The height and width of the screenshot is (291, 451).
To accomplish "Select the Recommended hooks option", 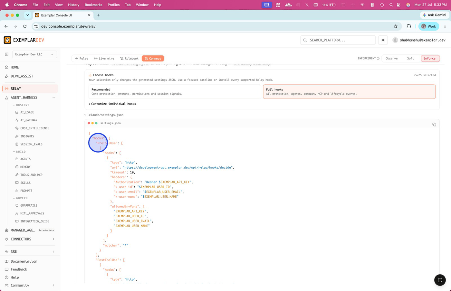I will [175, 92].
